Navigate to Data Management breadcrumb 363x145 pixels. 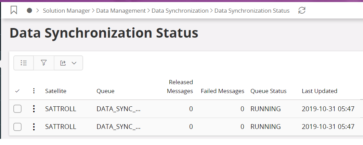121,11
